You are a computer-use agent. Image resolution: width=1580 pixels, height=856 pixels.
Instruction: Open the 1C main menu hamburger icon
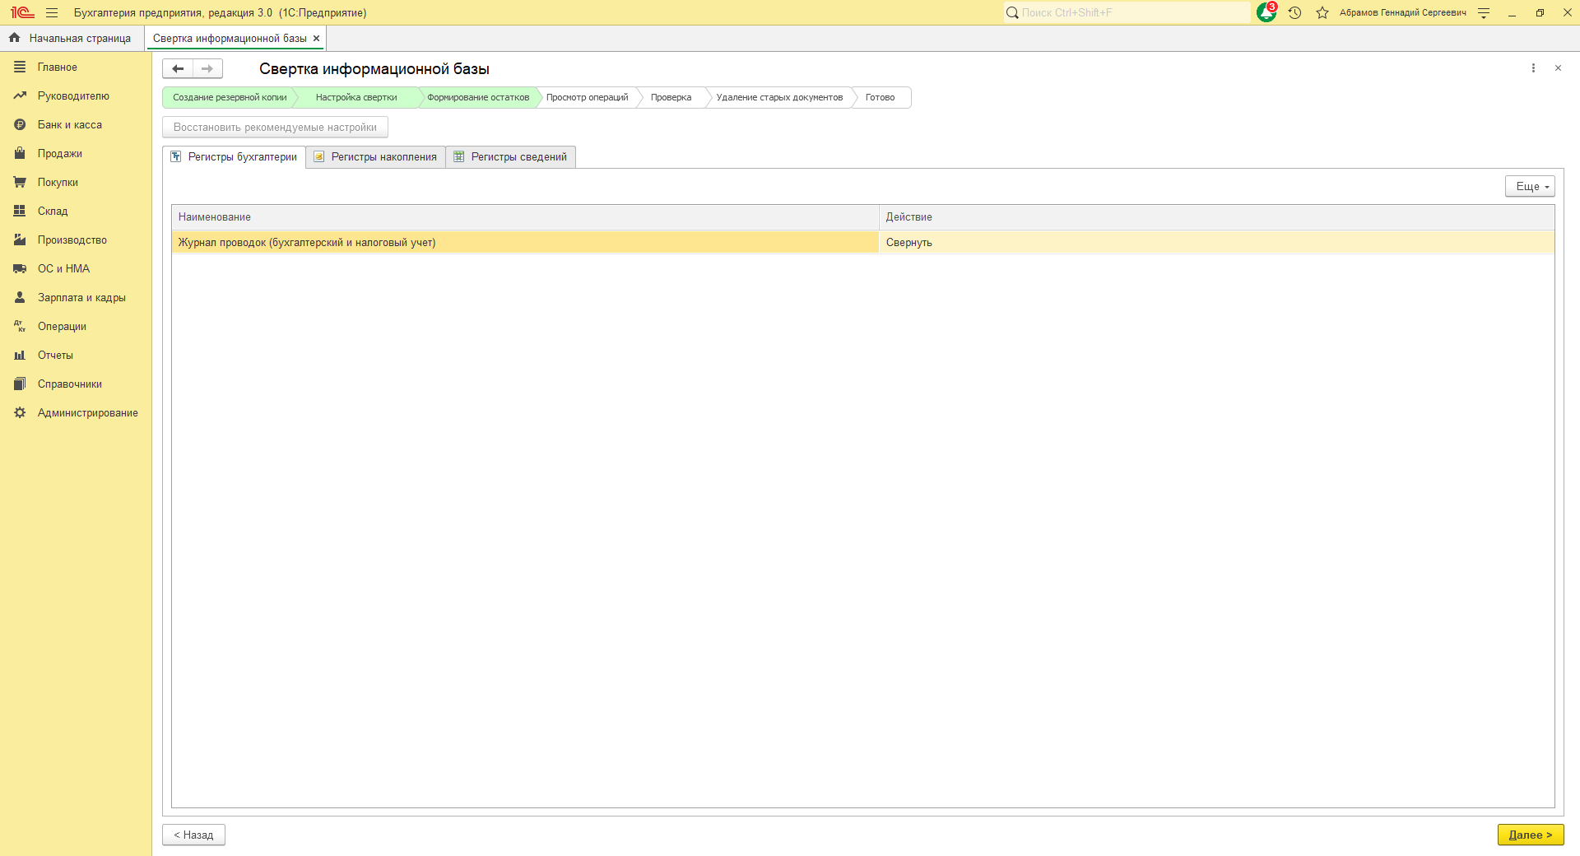tap(52, 12)
